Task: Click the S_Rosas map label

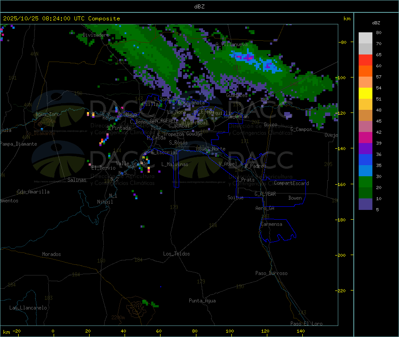Action: (x=178, y=143)
